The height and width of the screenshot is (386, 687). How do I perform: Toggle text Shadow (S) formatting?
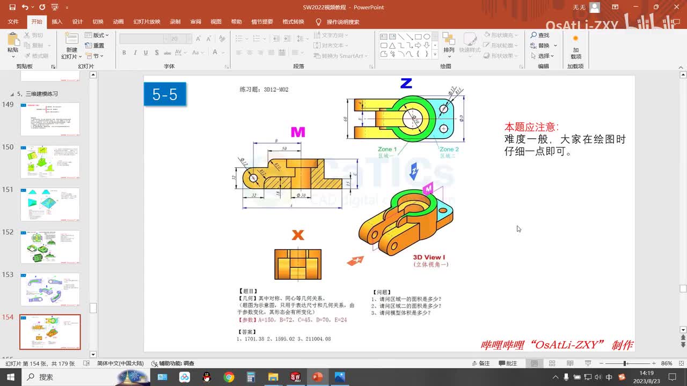156,53
